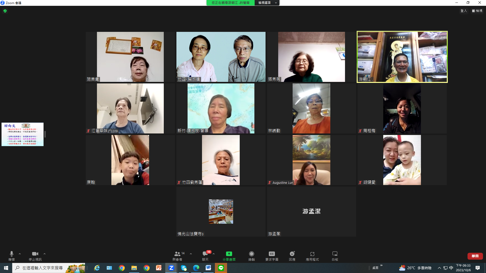The width and height of the screenshot is (486, 273).
Task: Click the CC captions request icon
Action: pyautogui.click(x=272, y=254)
